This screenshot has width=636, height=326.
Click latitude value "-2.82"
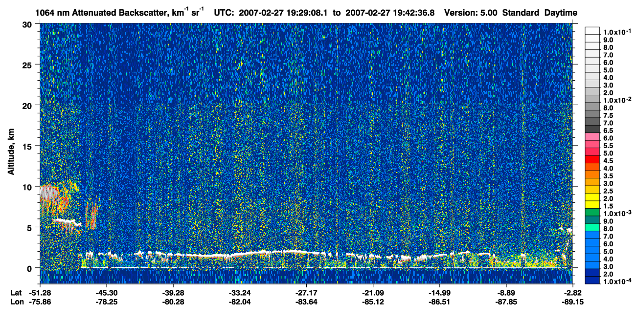(x=572, y=293)
